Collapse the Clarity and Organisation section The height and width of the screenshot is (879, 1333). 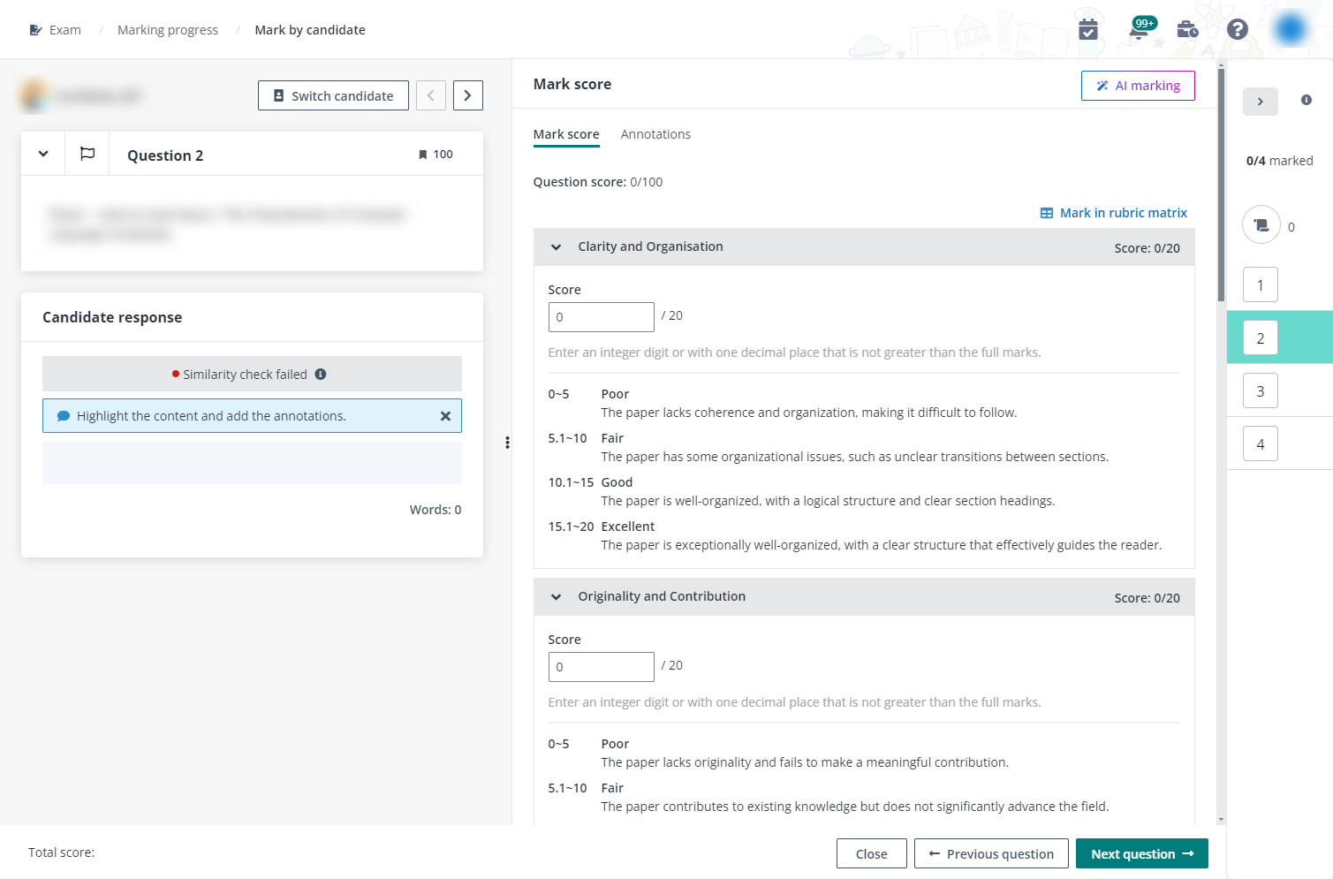click(557, 247)
